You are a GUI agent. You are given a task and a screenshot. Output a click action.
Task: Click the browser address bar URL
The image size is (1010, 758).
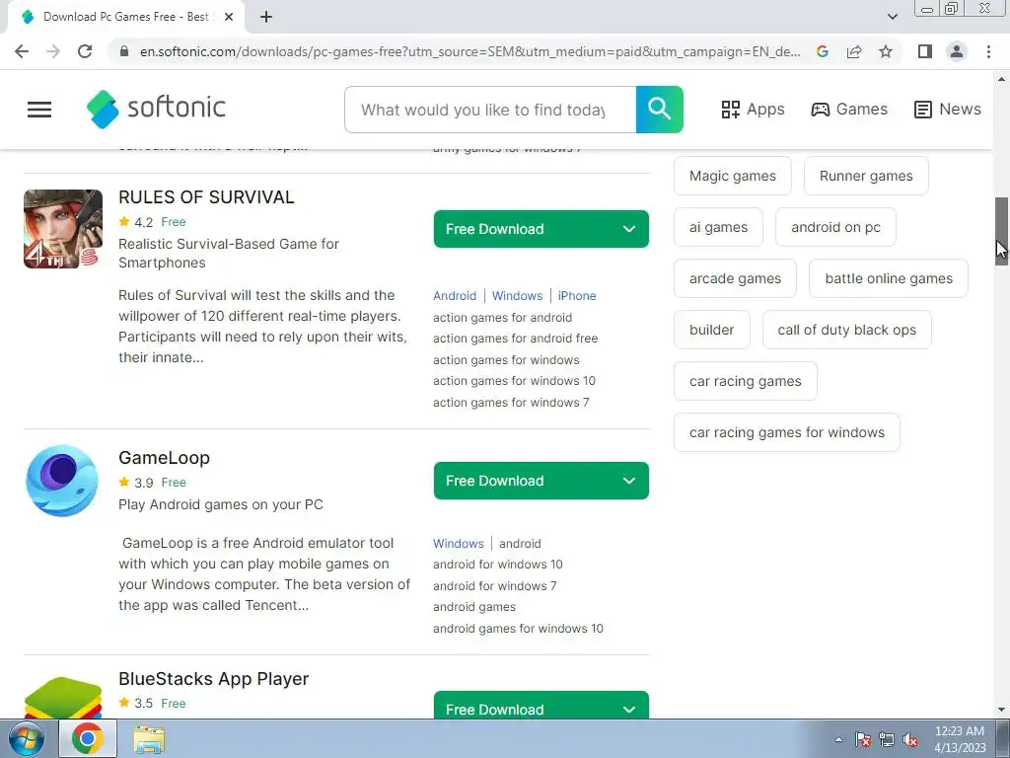[x=470, y=51]
